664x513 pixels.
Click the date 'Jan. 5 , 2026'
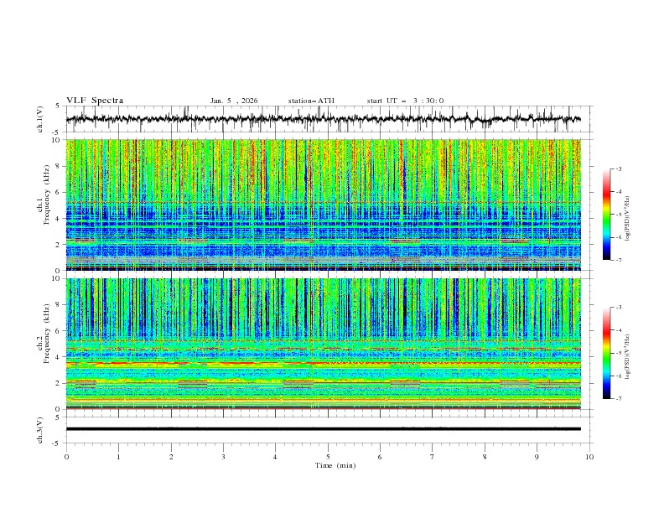(x=234, y=101)
